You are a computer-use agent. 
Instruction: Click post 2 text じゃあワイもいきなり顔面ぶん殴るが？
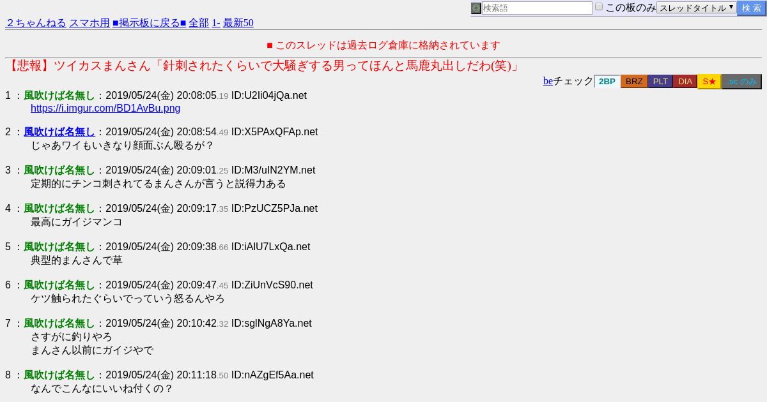click(x=122, y=145)
